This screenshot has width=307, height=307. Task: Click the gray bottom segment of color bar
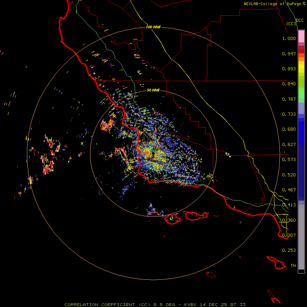pos(301,237)
